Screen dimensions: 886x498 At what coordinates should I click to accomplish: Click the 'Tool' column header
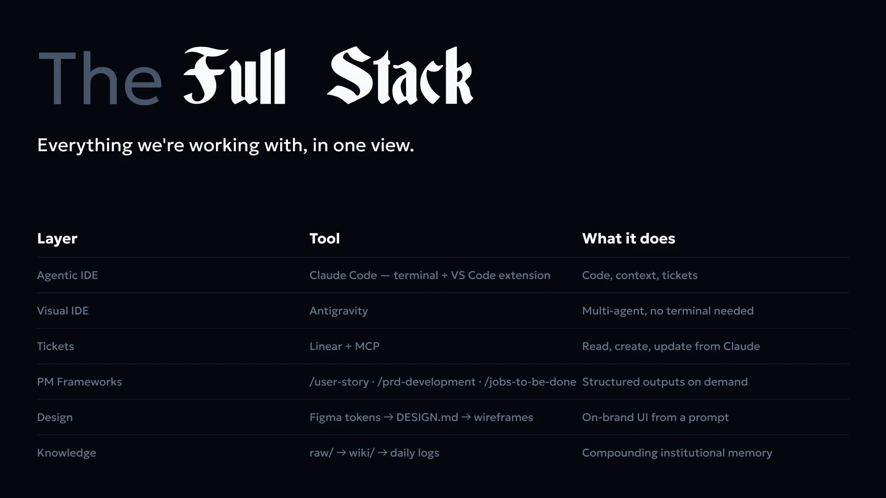coord(324,238)
